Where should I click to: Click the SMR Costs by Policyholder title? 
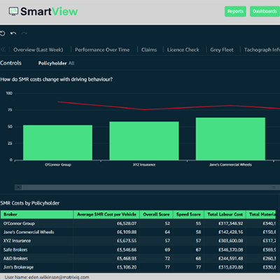coord(30,203)
